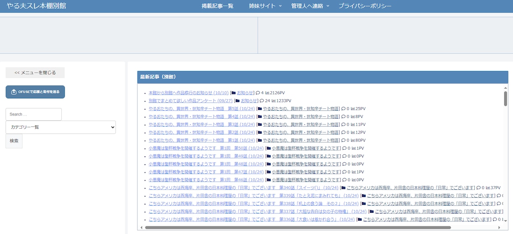Open the 姉妹サイト menu item
Viewport: 513px width, 234px height.
262,6
